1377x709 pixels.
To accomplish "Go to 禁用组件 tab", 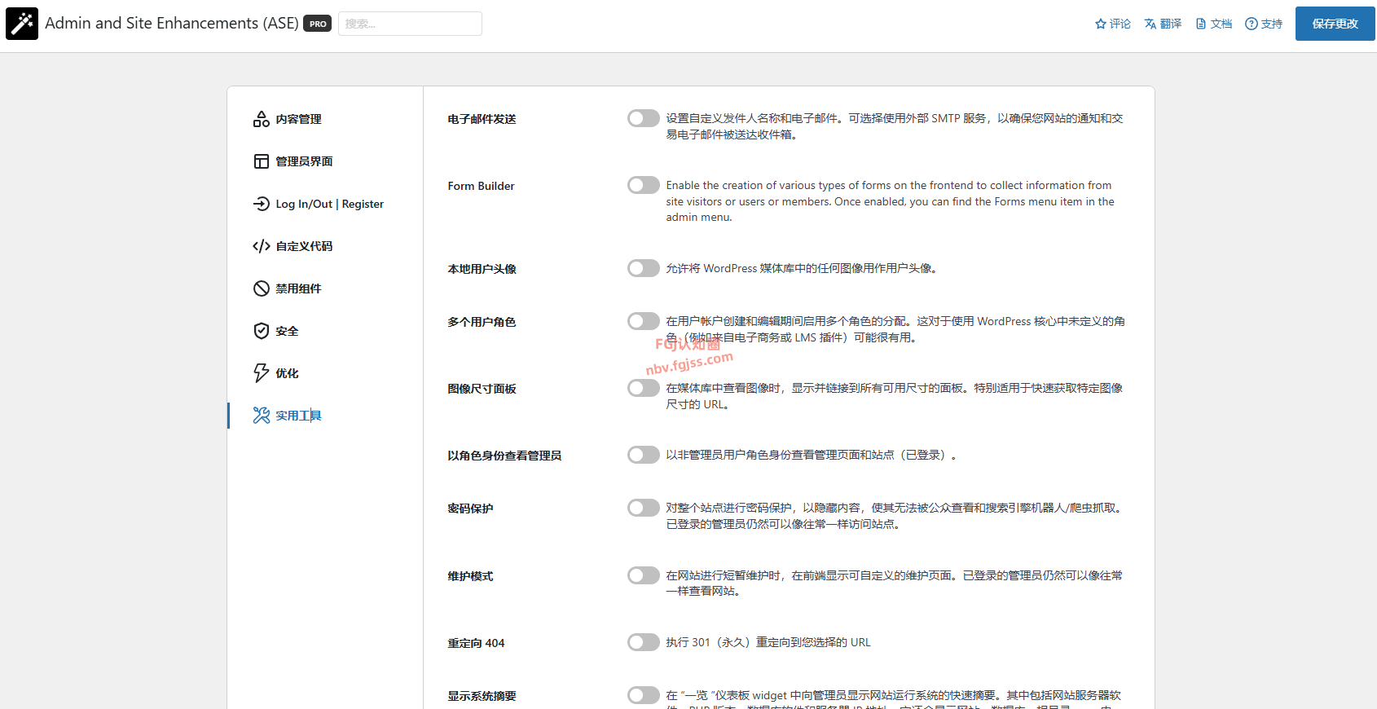I will [x=325, y=288].
